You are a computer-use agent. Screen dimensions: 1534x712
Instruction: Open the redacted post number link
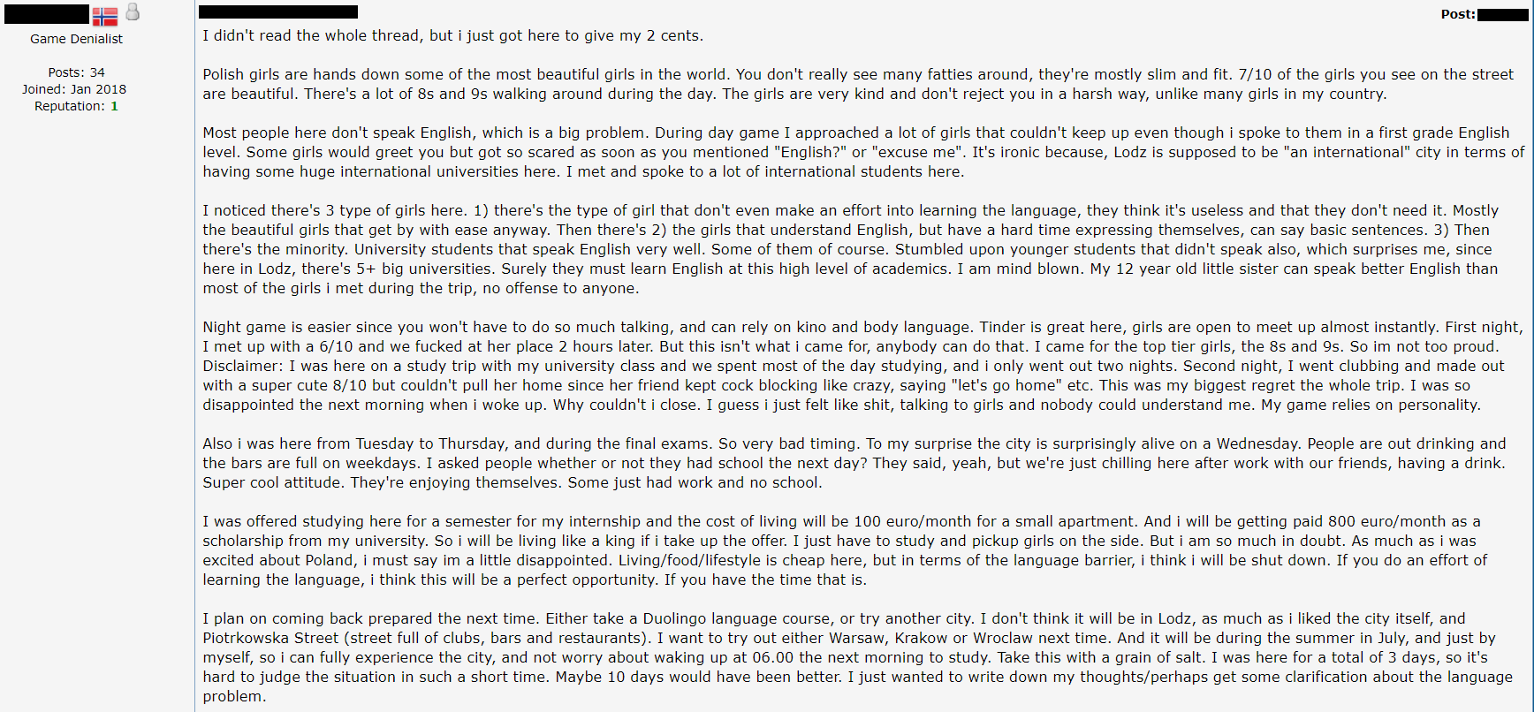[1502, 14]
